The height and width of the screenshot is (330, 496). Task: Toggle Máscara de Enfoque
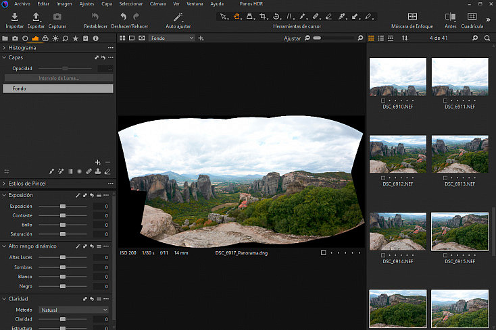pyautogui.click(x=412, y=16)
